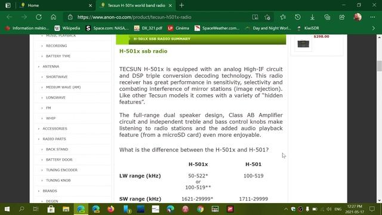The image size is (382, 215).
Task: Open the KiwiSDR bookmark
Action: click(308, 28)
